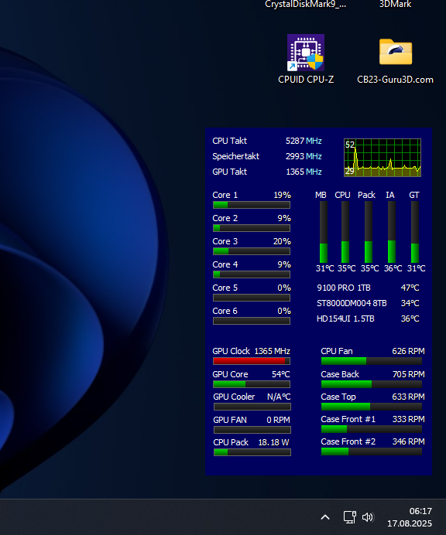Show hidden icons using tray chevron
The image size is (446, 535).
pyautogui.click(x=325, y=517)
